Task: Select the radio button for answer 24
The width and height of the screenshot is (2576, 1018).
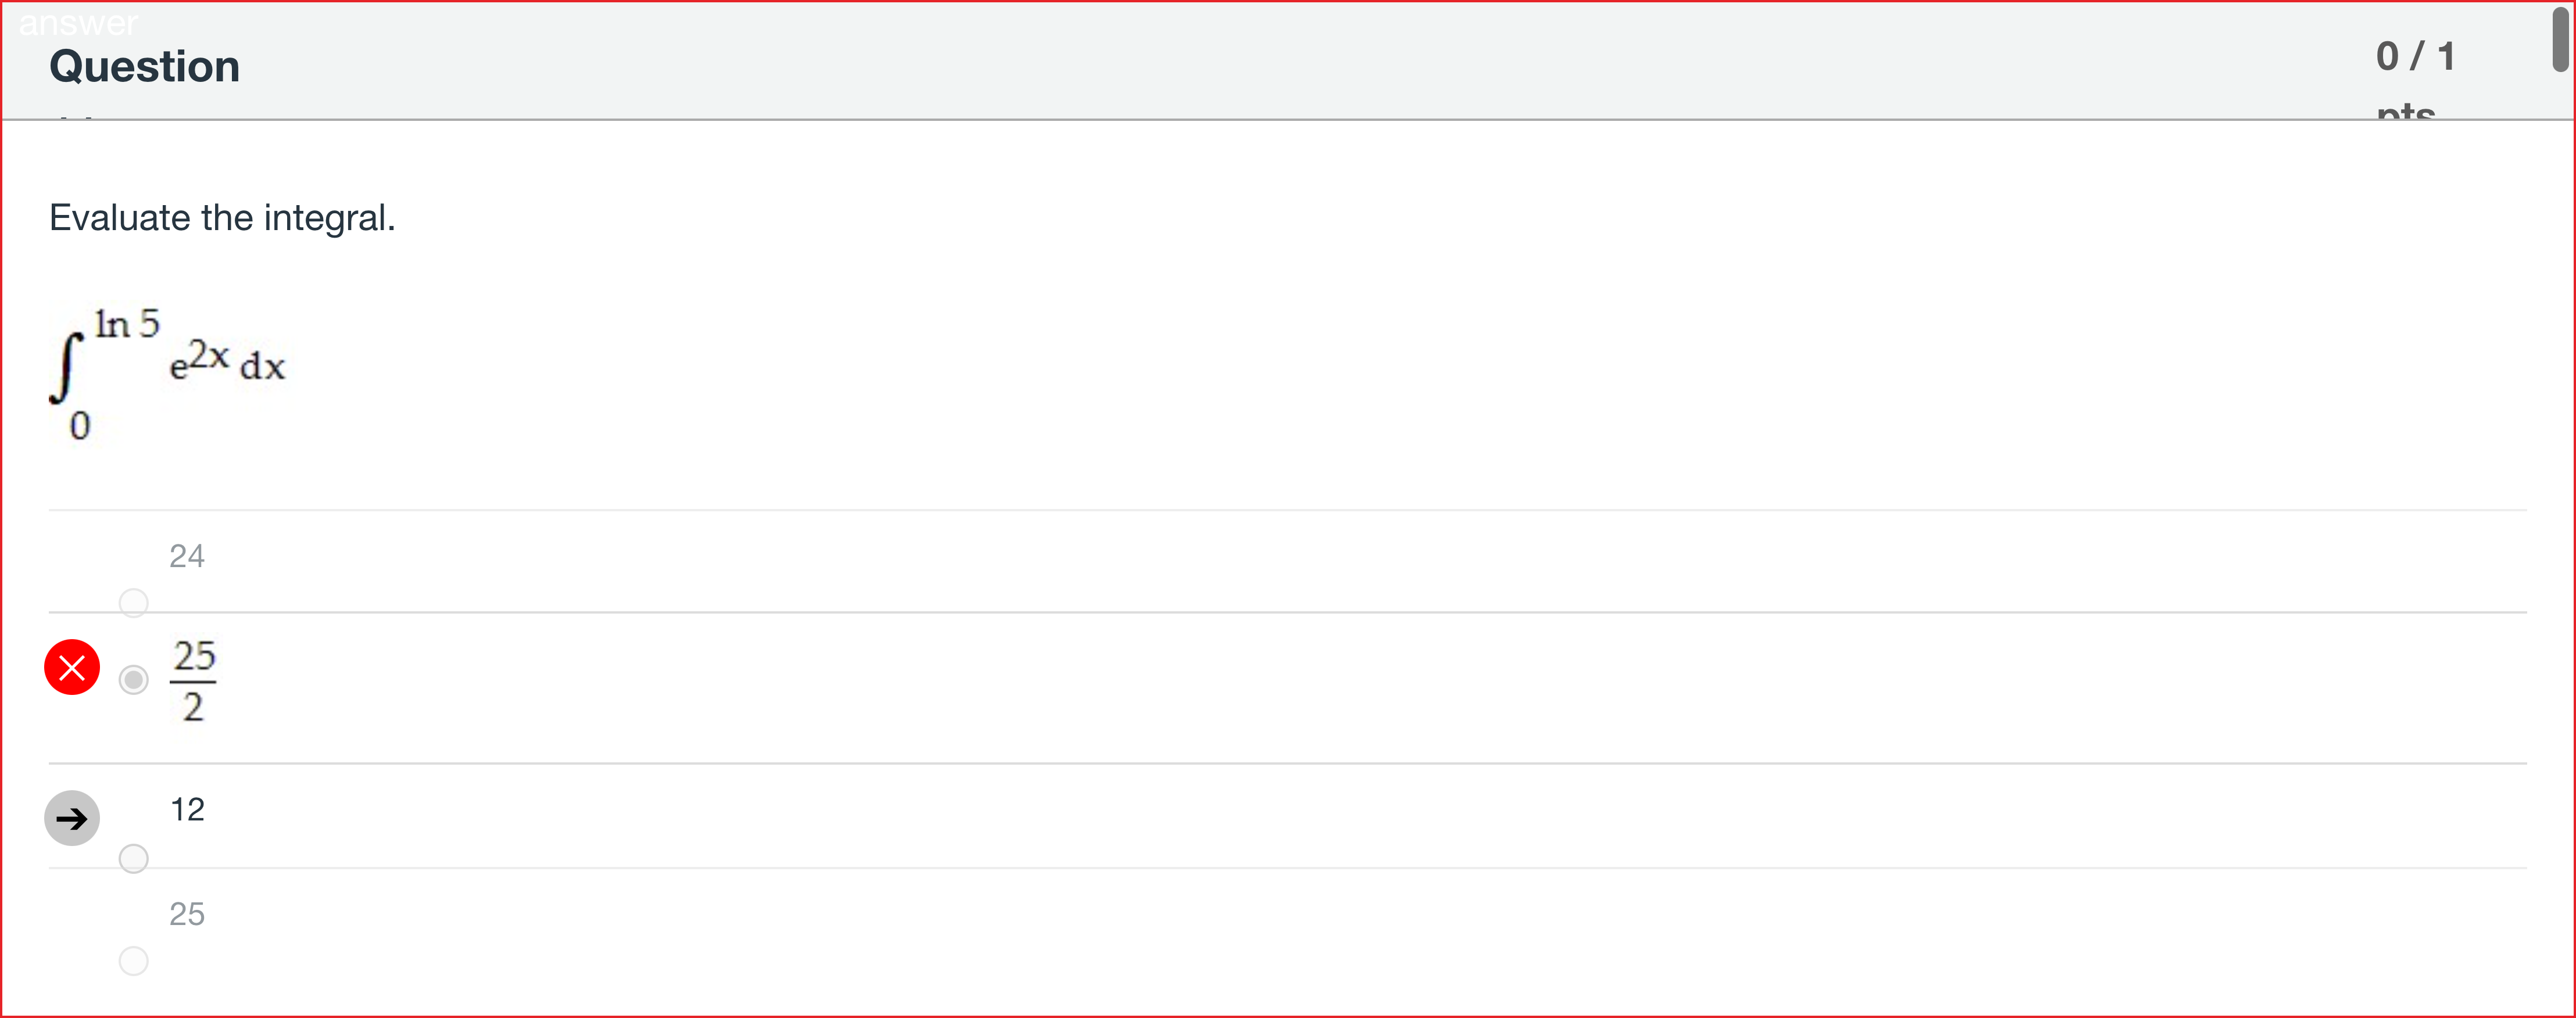Action: pyautogui.click(x=133, y=603)
